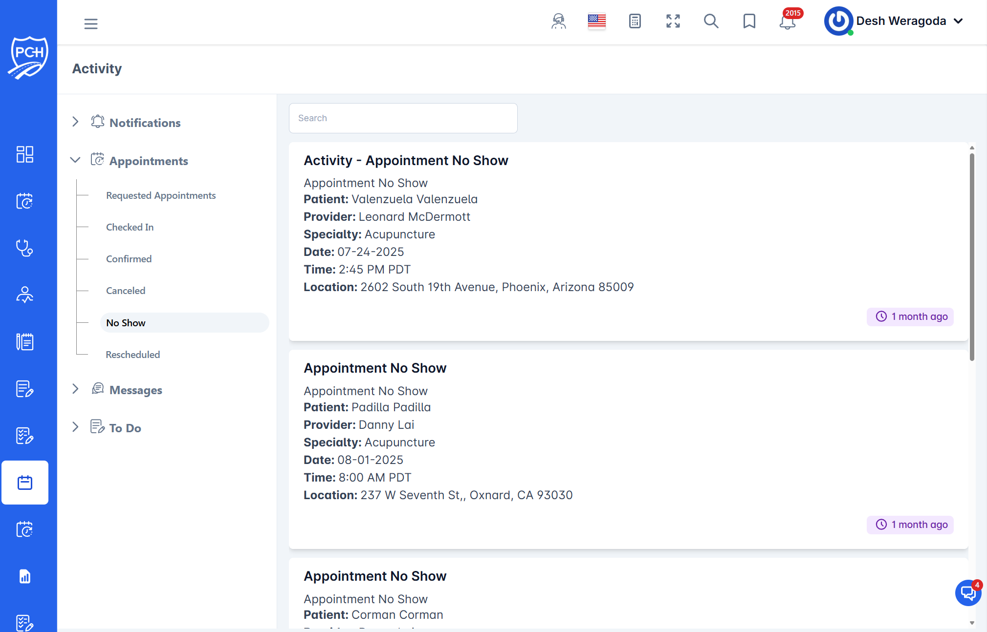Screen dimensions: 987x632
Task: Switch to the Canceled appointments list
Action: 126,290
